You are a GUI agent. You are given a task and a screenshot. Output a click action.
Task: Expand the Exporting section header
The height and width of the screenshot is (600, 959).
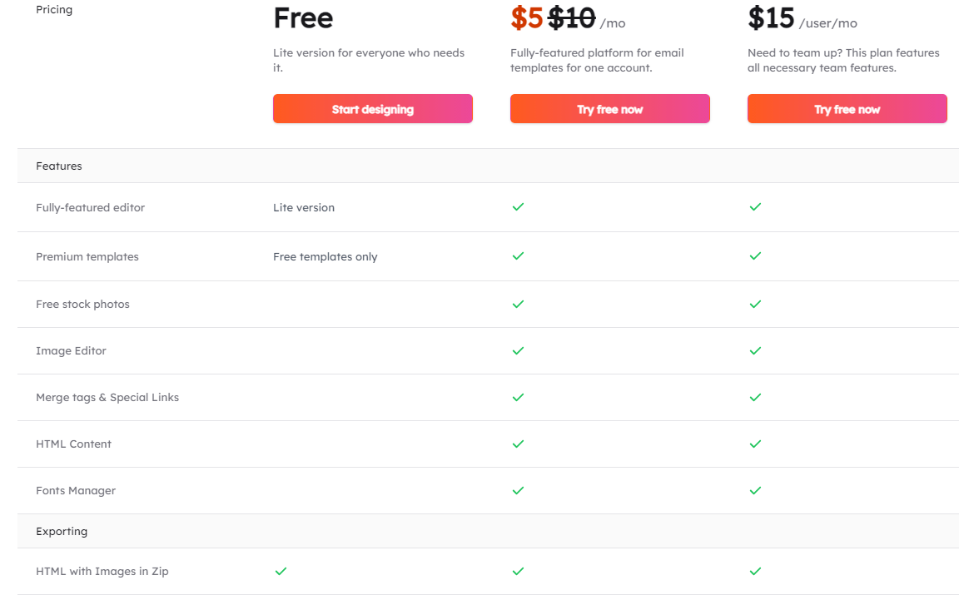pos(62,530)
